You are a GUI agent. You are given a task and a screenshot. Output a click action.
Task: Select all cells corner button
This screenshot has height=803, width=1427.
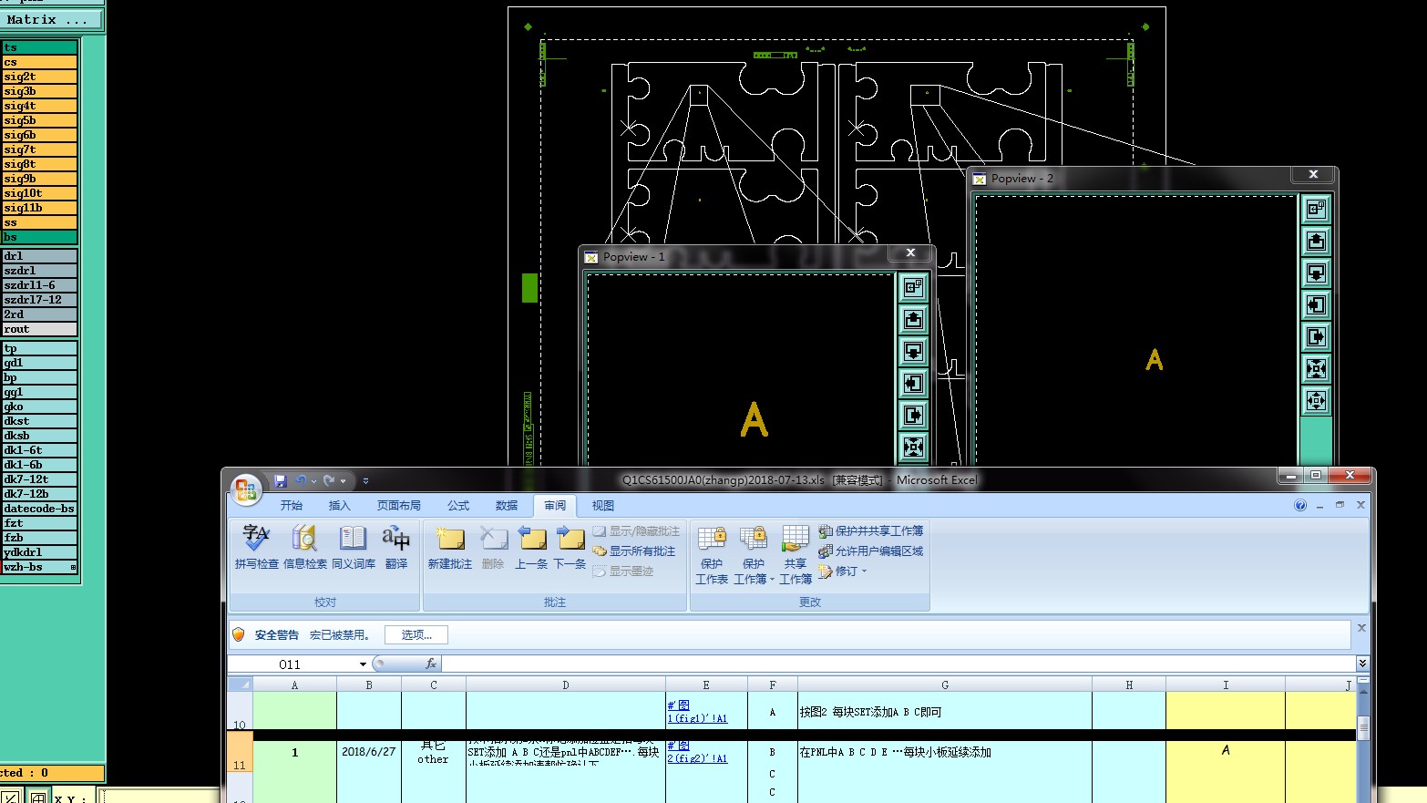click(240, 685)
